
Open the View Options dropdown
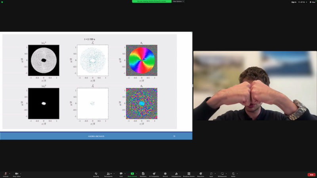coord(178,2)
